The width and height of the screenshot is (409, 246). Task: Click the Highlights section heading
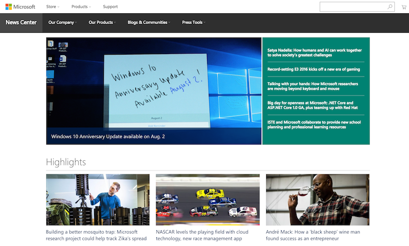66,162
